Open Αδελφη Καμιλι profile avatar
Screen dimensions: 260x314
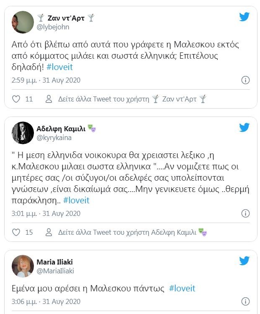pyautogui.click(x=23, y=132)
